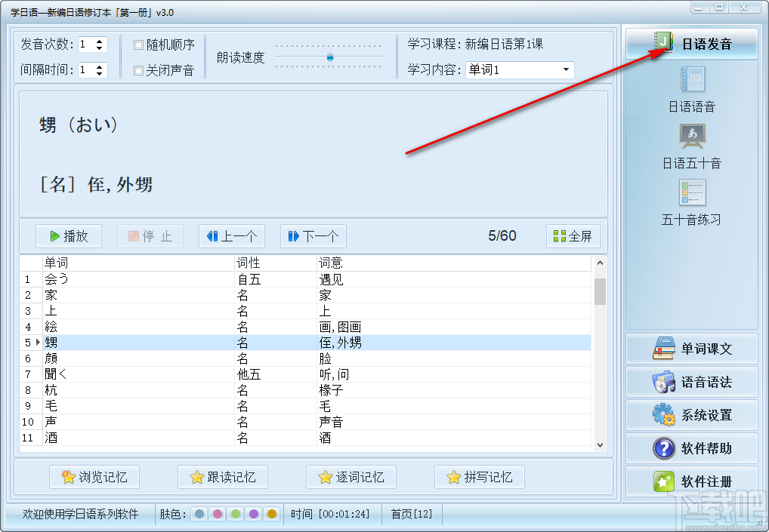Select word row 1 会う
Image resolution: width=769 pixels, height=532 pixels.
(305, 279)
